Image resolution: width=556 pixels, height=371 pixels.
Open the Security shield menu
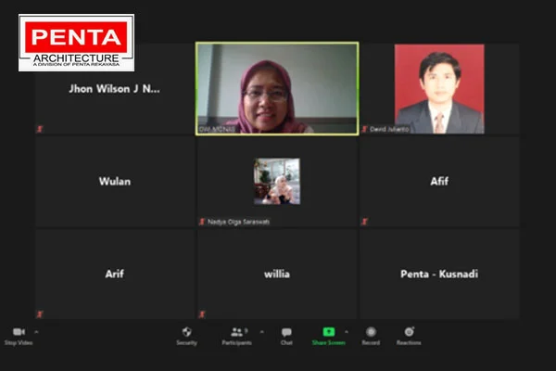pyautogui.click(x=187, y=336)
